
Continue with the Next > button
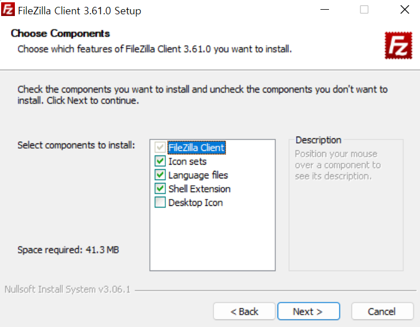tap(308, 312)
